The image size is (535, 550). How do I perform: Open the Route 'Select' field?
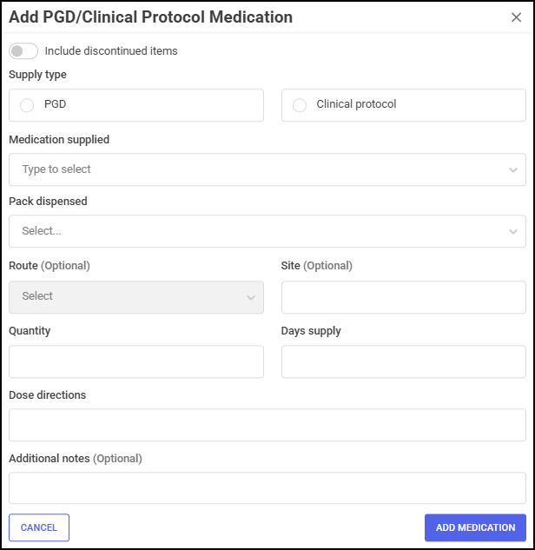pyautogui.click(x=136, y=297)
